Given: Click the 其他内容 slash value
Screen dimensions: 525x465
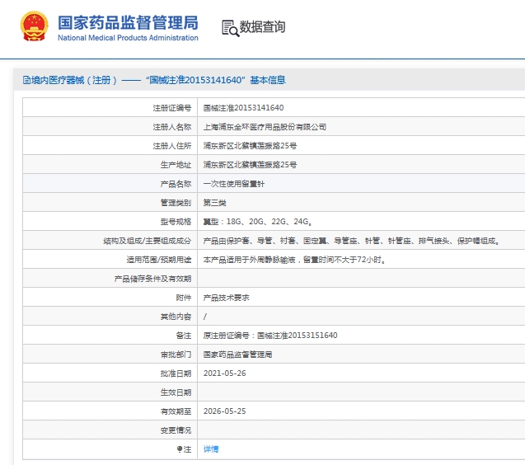Looking at the screenshot, I should pyautogui.click(x=205, y=317).
